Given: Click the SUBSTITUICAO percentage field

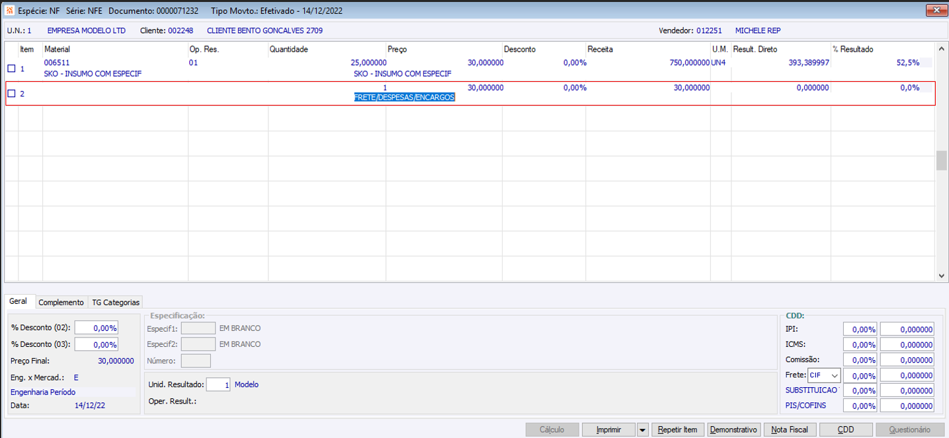Looking at the screenshot, I should (x=860, y=390).
